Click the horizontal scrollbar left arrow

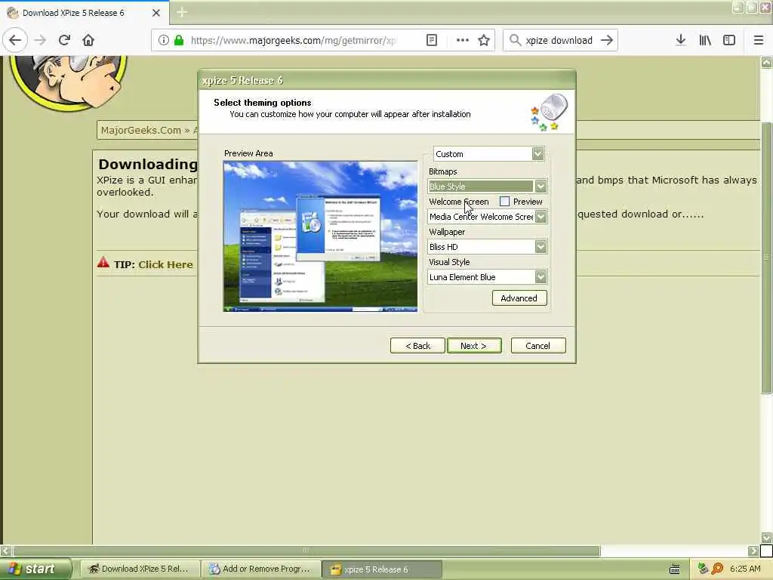(x=6, y=551)
